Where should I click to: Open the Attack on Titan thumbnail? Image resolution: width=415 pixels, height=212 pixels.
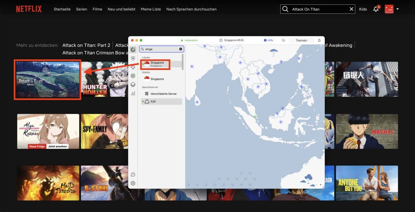pos(48,80)
